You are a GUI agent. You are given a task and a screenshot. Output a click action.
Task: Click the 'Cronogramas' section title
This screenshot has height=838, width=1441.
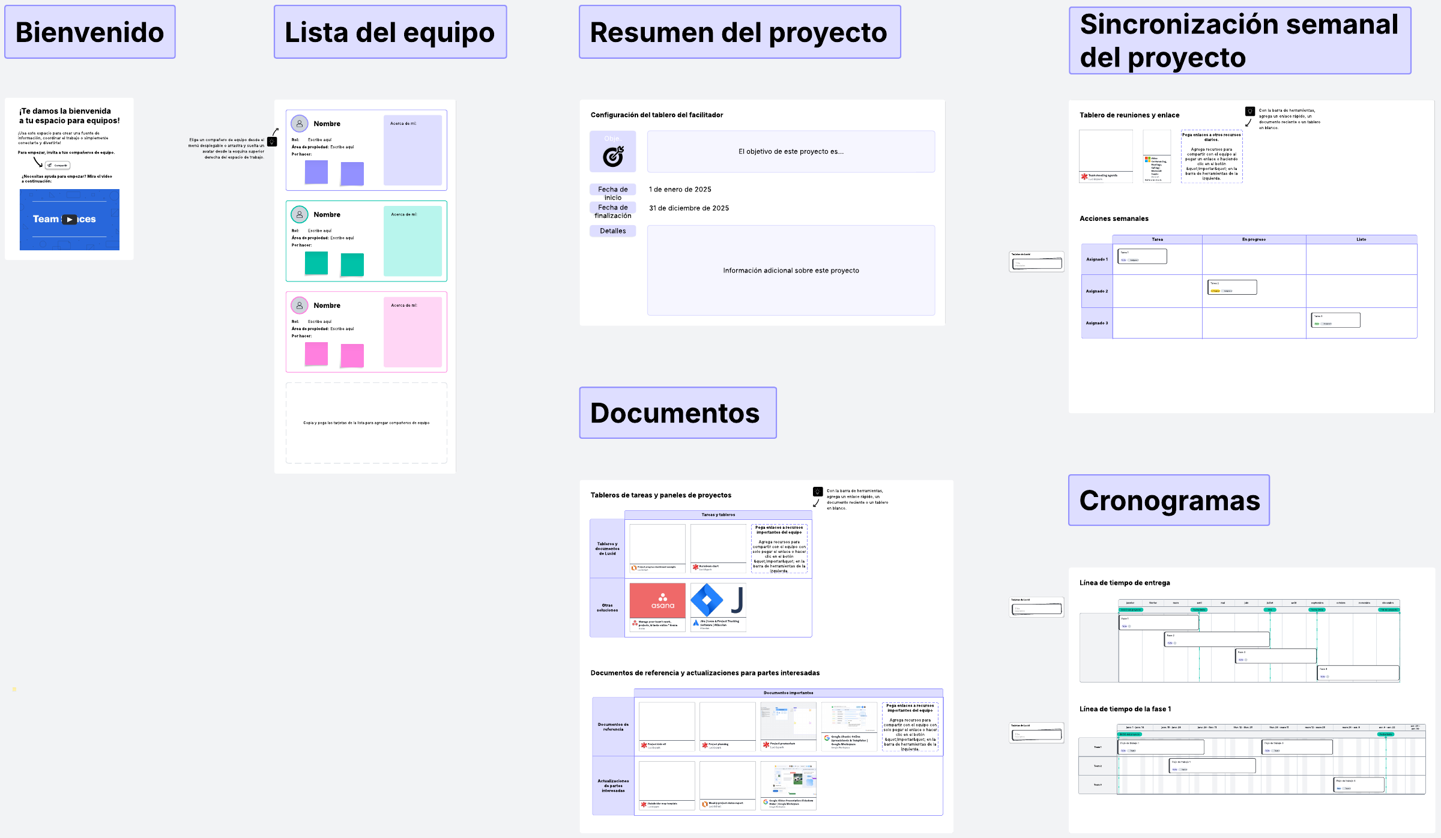click(x=1168, y=501)
